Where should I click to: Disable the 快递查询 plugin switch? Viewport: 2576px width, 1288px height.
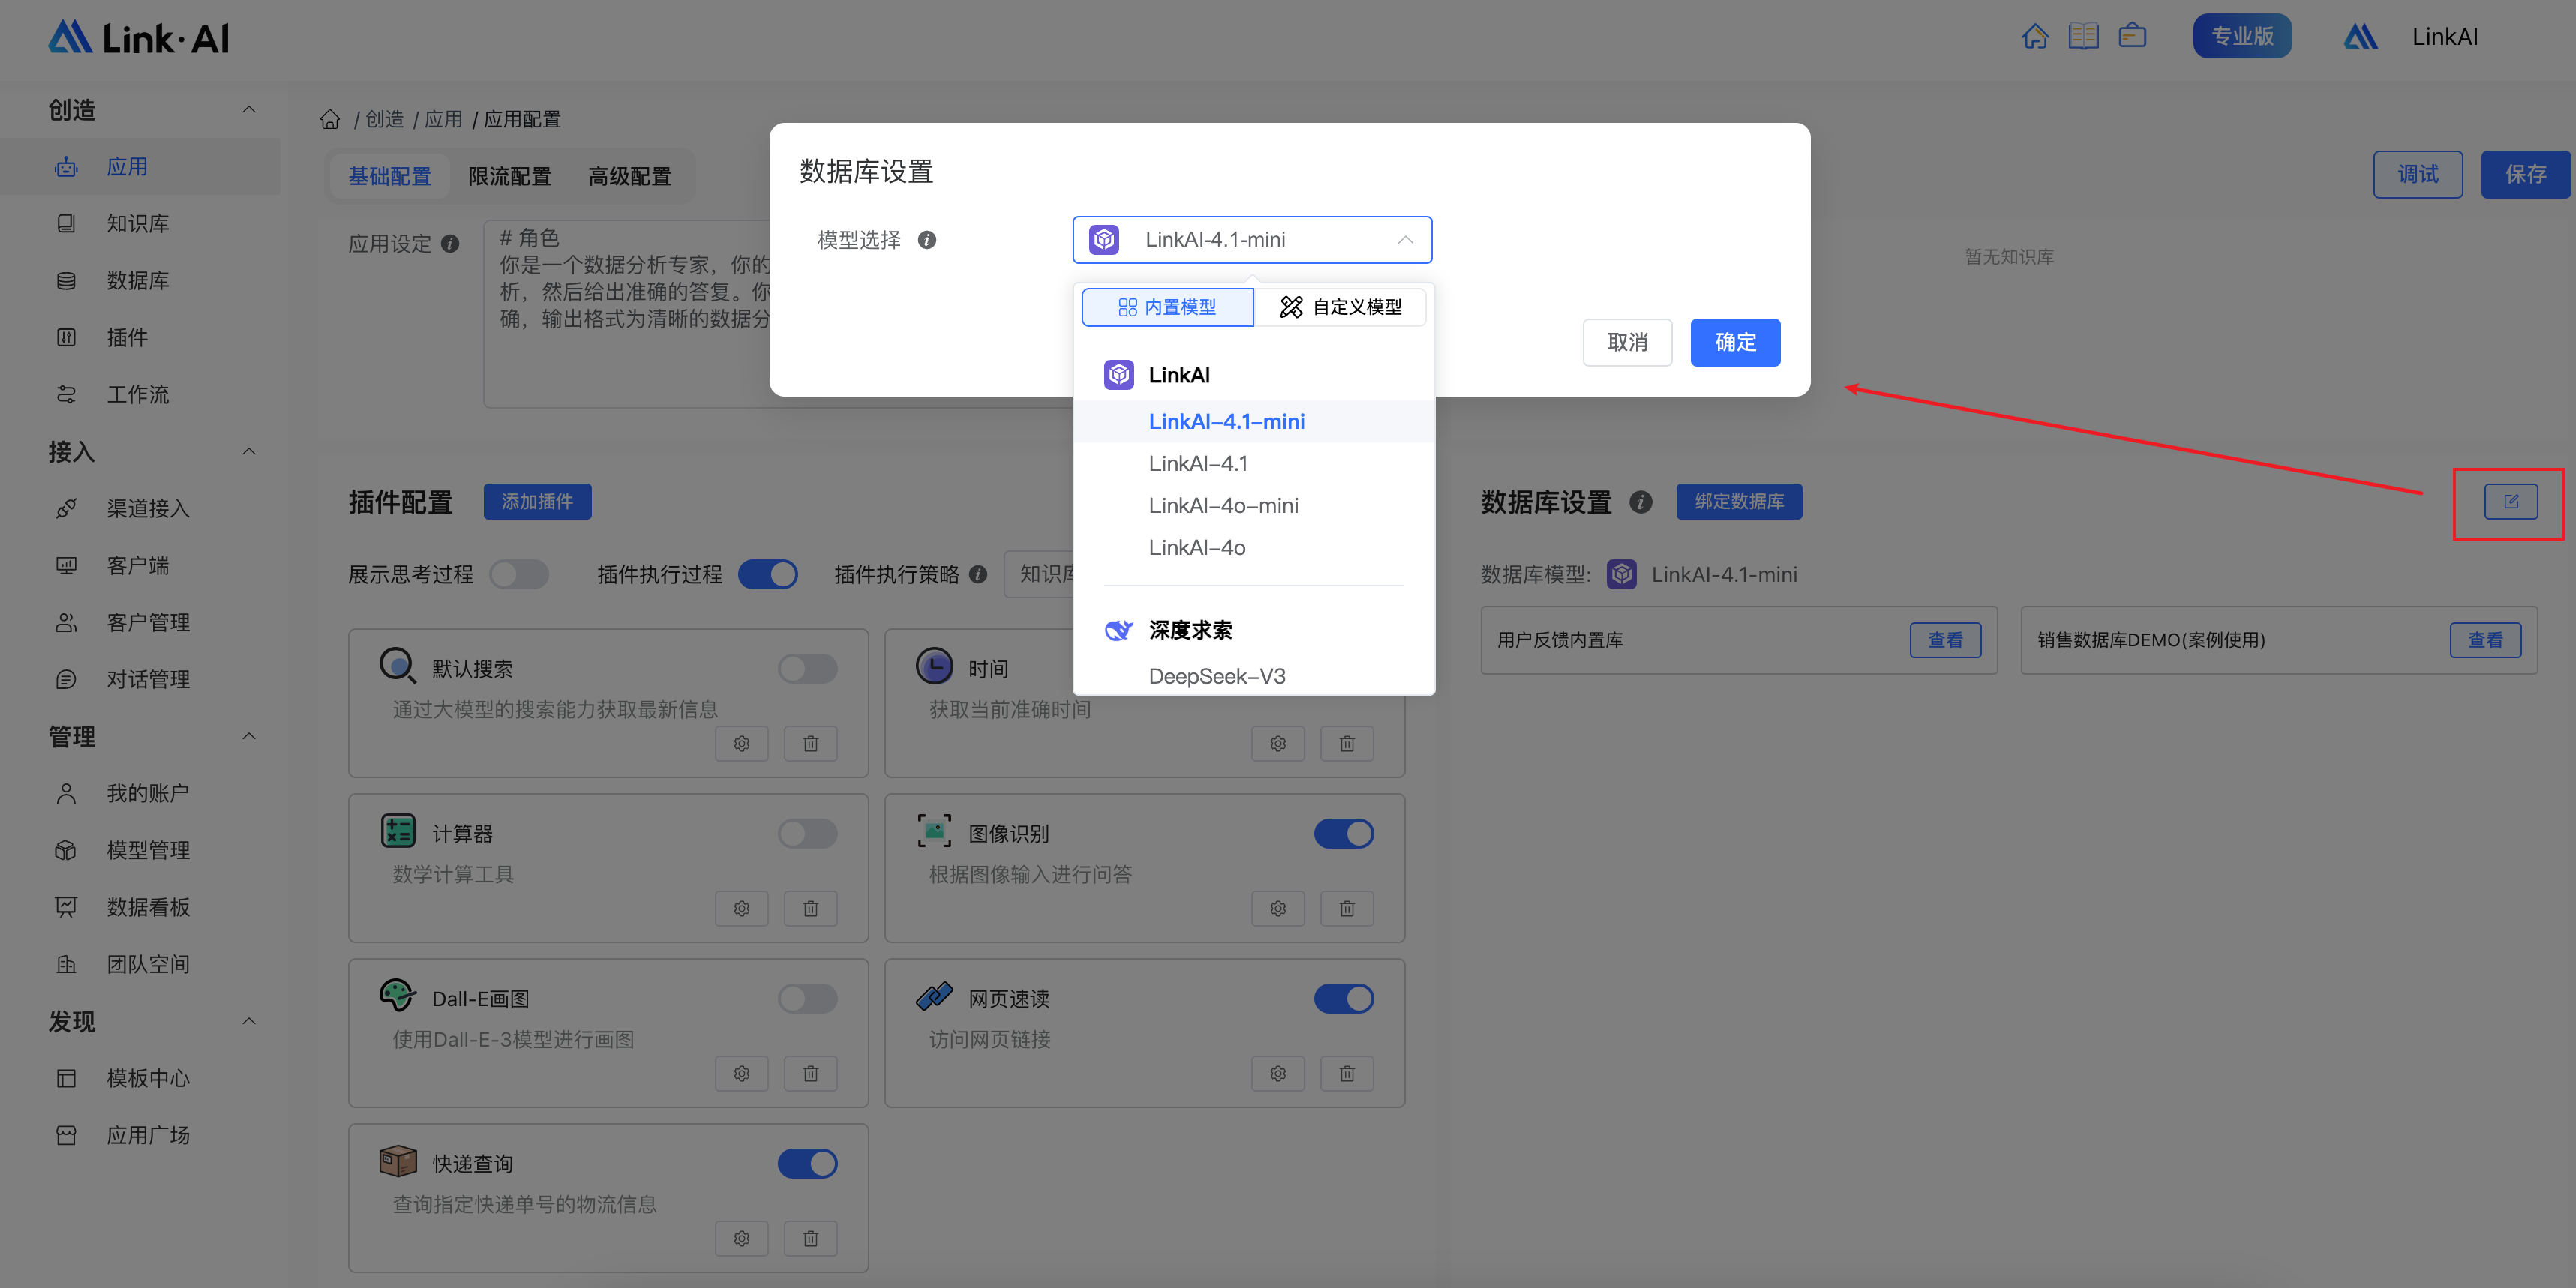[808, 1163]
